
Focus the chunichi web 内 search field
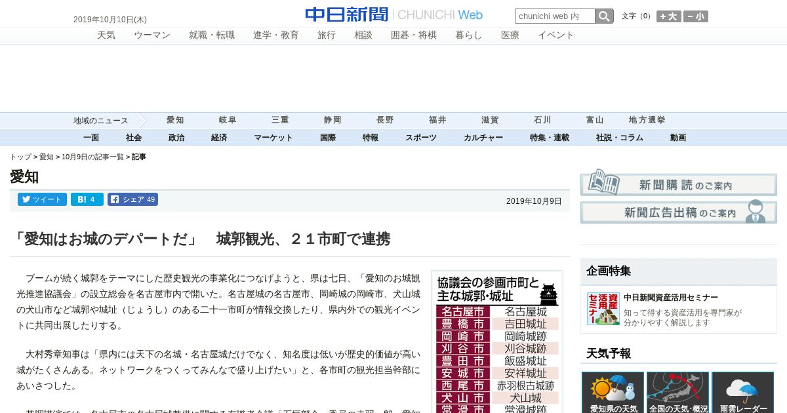tap(555, 16)
